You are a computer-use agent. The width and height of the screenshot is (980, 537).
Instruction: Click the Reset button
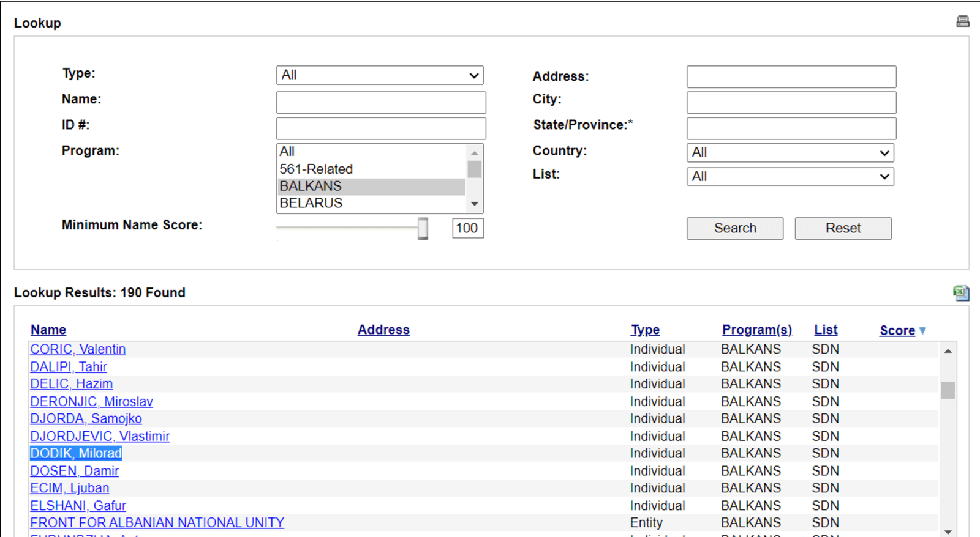(x=843, y=228)
